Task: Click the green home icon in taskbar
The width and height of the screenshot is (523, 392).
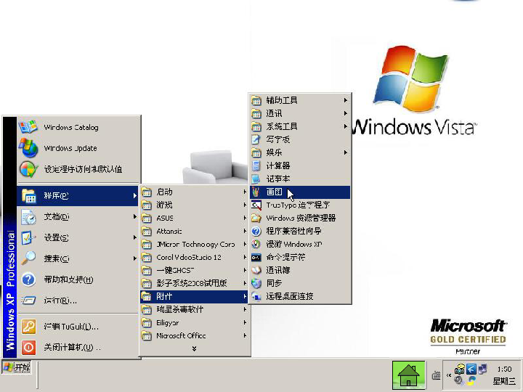Action: coord(408,375)
